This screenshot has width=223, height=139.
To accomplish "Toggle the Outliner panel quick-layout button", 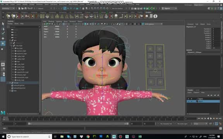I will pyautogui.click(x=3, y=79).
